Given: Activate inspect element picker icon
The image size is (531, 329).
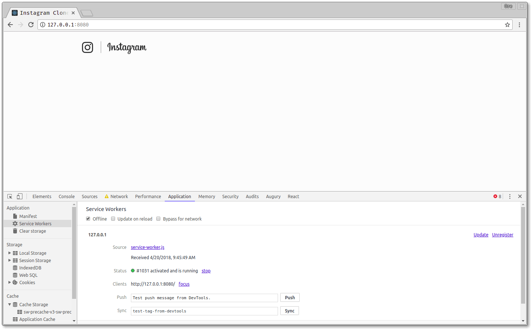Looking at the screenshot, I should point(10,197).
